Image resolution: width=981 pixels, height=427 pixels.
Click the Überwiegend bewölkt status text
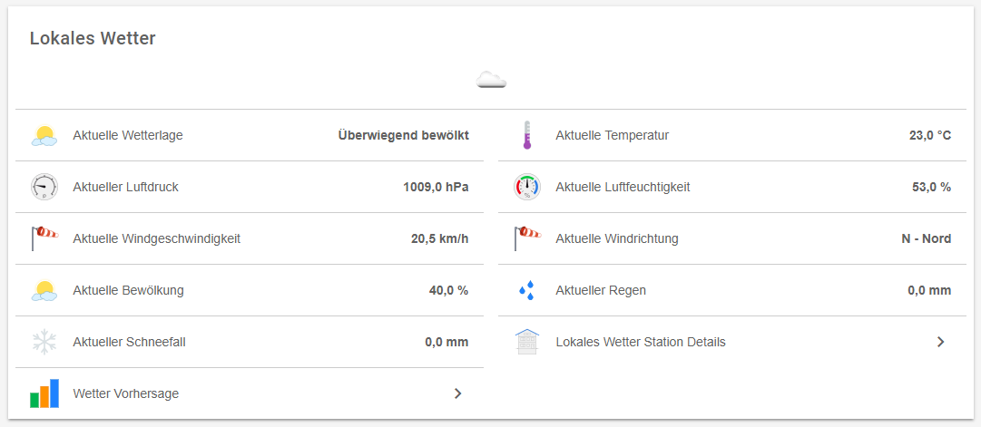pyautogui.click(x=403, y=136)
